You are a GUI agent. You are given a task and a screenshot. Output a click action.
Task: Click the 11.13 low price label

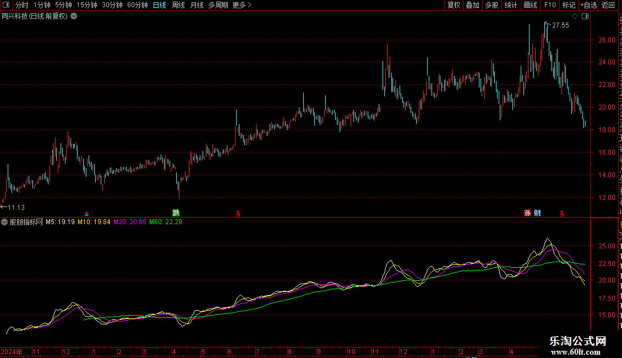[x=17, y=208]
